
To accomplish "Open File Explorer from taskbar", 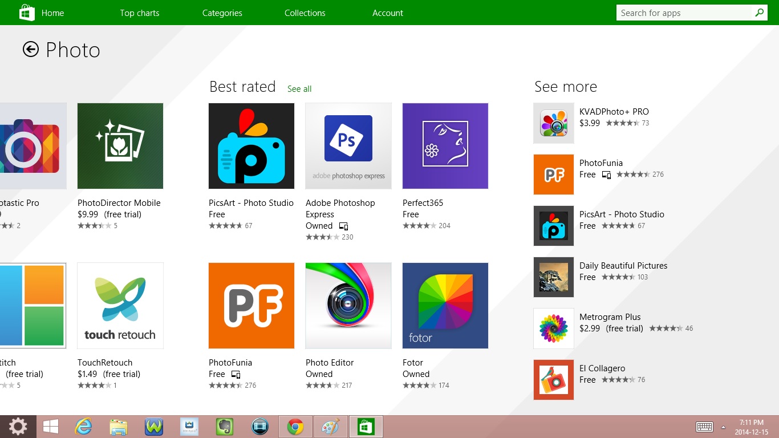I will tap(119, 427).
